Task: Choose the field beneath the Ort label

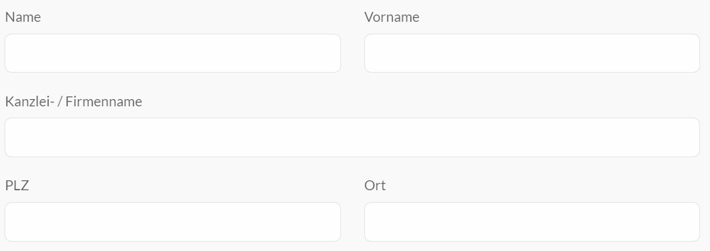Action: point(532,222)
